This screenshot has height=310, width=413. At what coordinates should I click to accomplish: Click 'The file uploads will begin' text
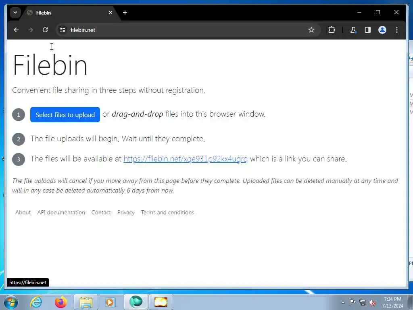tap(75, 139)
